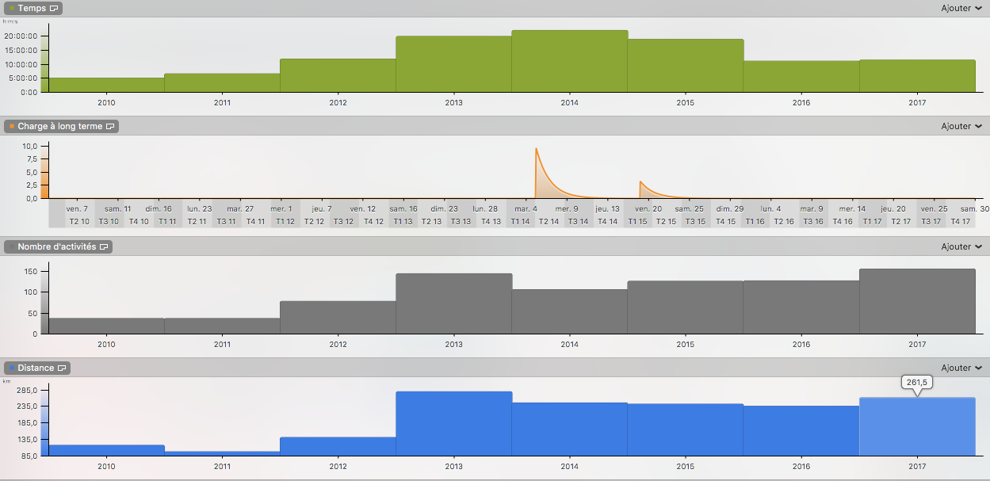Click the 261,5 tooltip value in Distance chart

pyautogui.click(x=917, y=382)
